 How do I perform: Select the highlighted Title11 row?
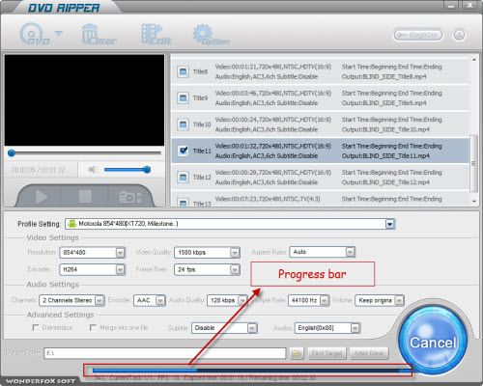(x=321, y=151)
